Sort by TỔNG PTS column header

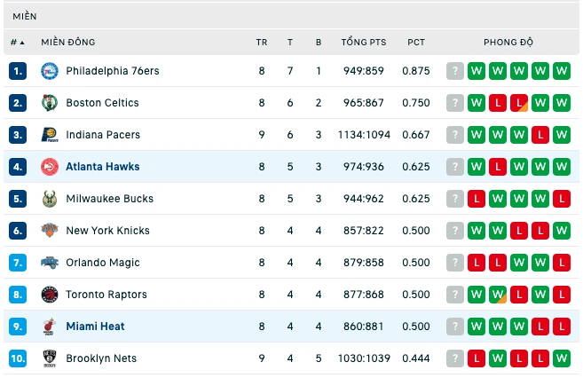tap(364, 42)
